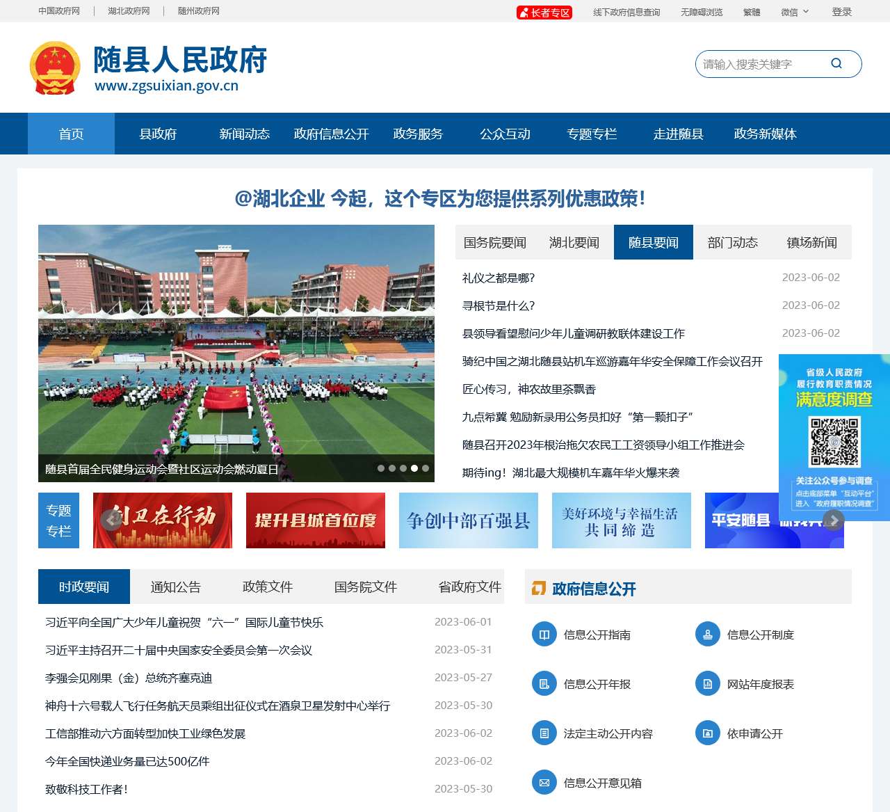Switch to the 湖北要闻 tab
This screenshot has height=812, width=890.
pos(575,242)
